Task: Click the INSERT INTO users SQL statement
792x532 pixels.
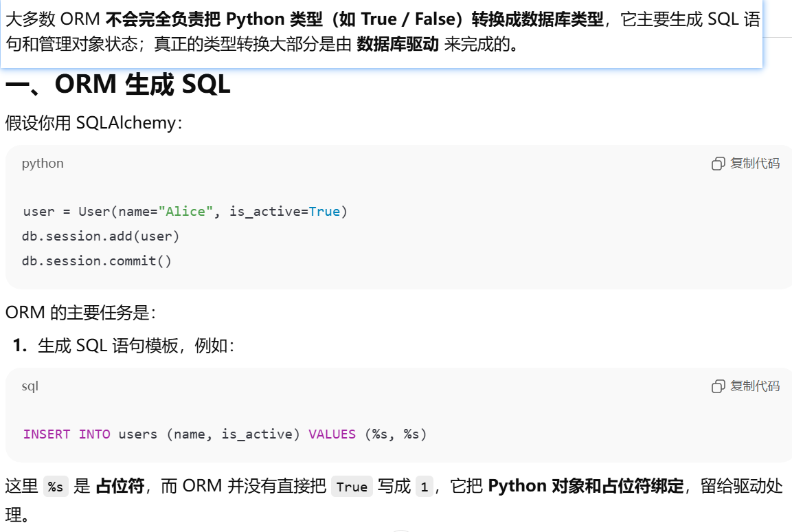Action: pos(225,434)
